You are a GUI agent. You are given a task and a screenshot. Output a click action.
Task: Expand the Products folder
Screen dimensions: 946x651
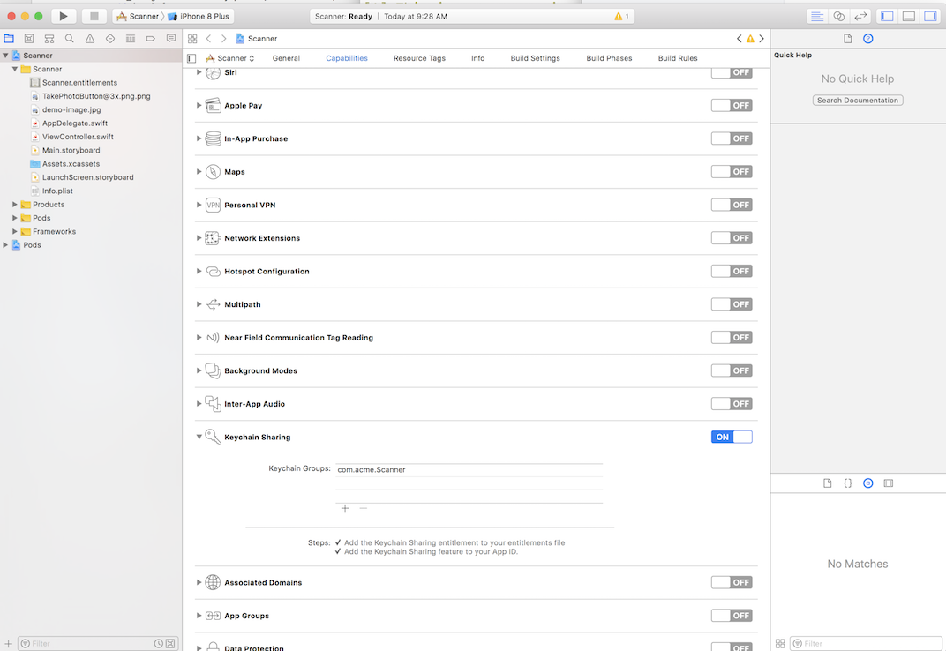15,205
